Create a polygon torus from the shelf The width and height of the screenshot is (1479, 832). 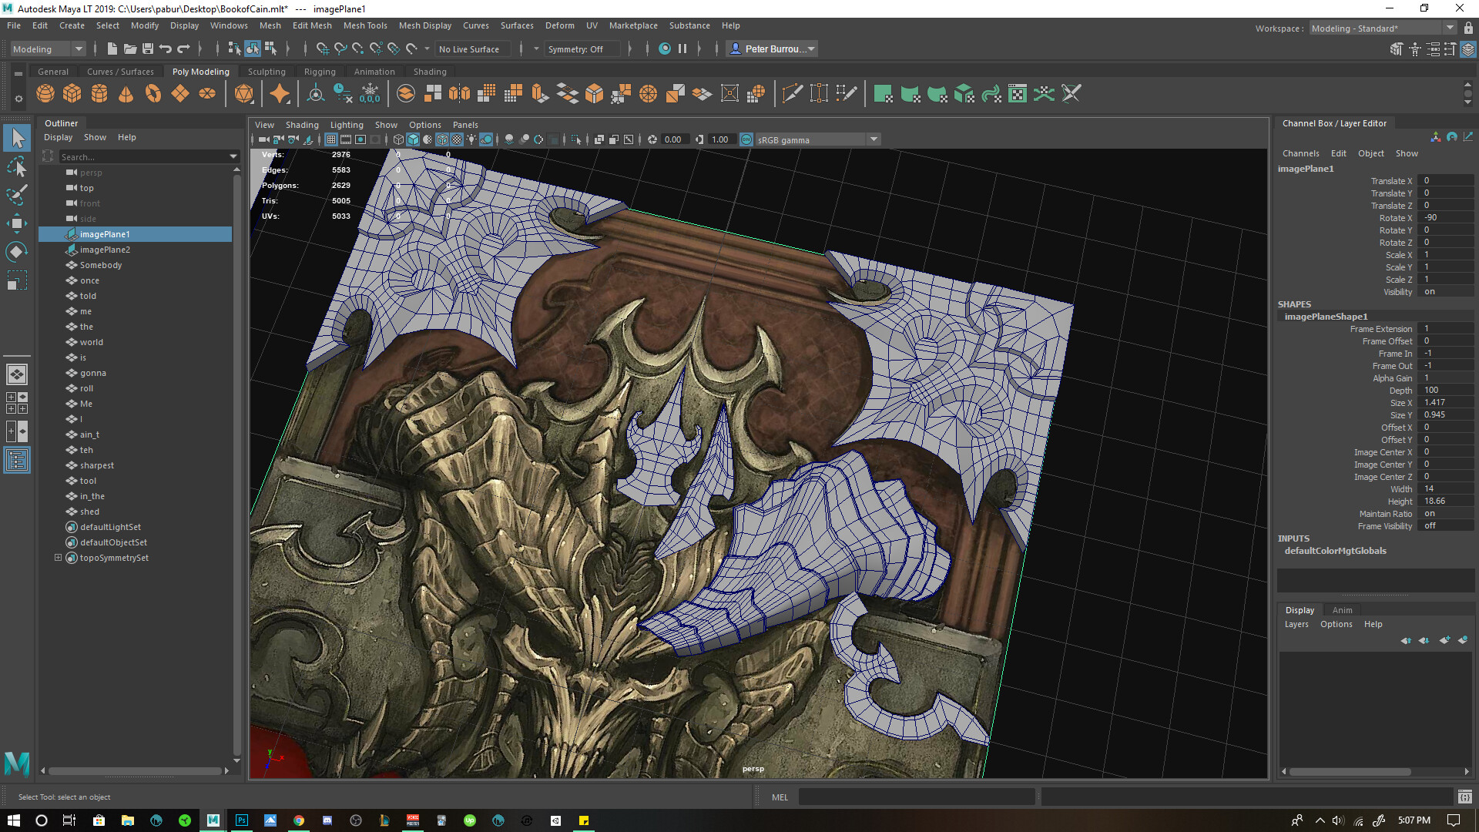click(x=153, y=94)
